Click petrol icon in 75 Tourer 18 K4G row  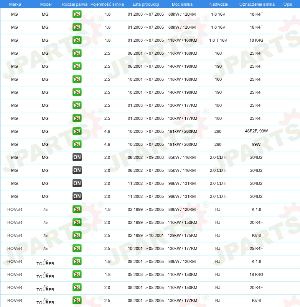click(x=77, y=274)
